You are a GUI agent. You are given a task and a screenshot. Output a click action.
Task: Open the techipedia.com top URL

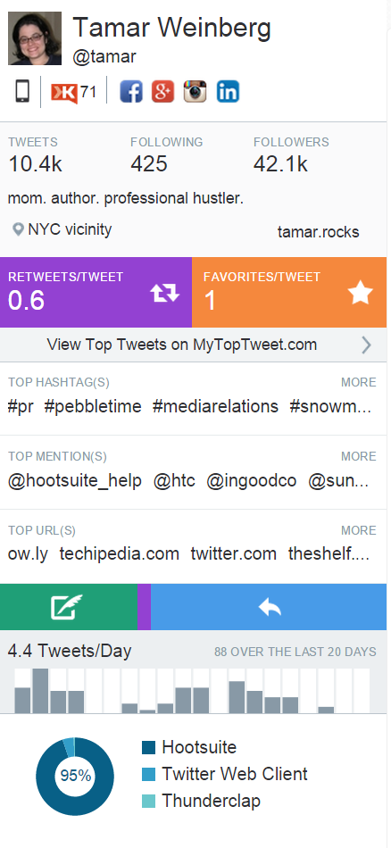[x=119, y=553]
